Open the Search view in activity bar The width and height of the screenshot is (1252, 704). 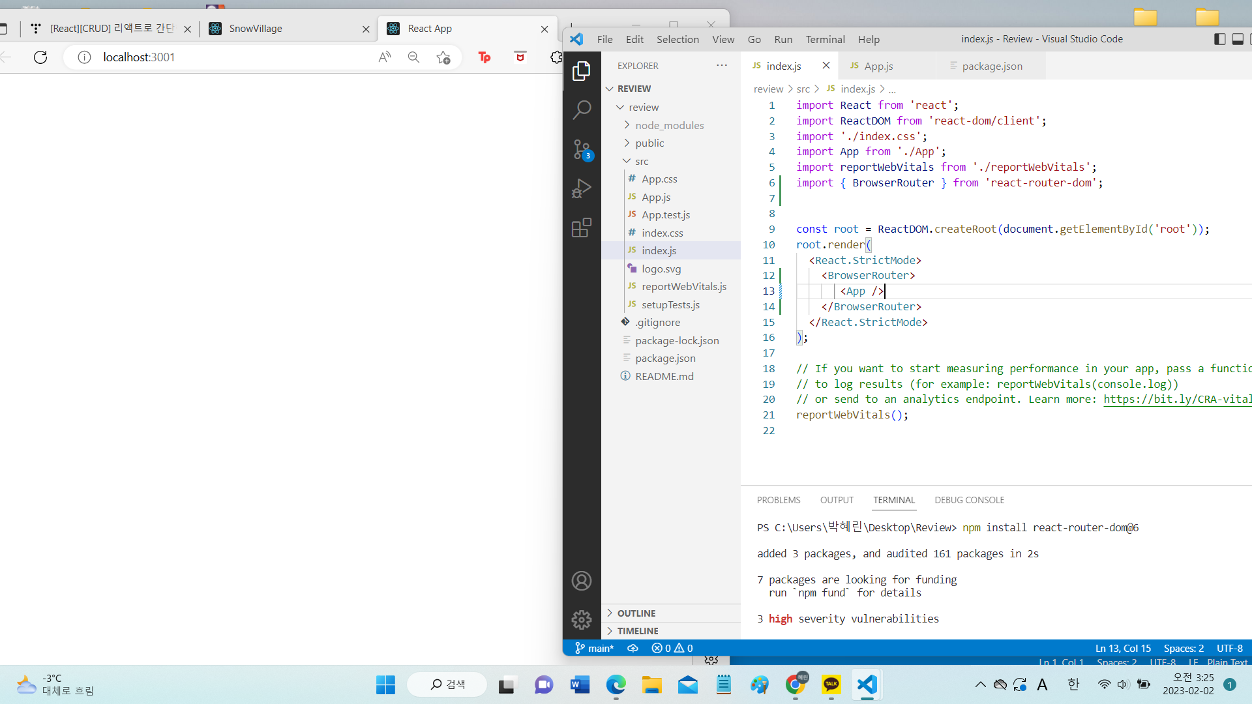pyautogui.click(x=581, y=110)
